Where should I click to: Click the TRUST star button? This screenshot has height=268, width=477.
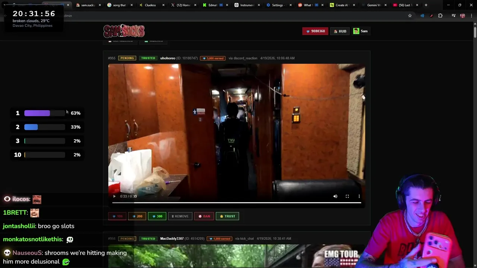pos(227,216)
